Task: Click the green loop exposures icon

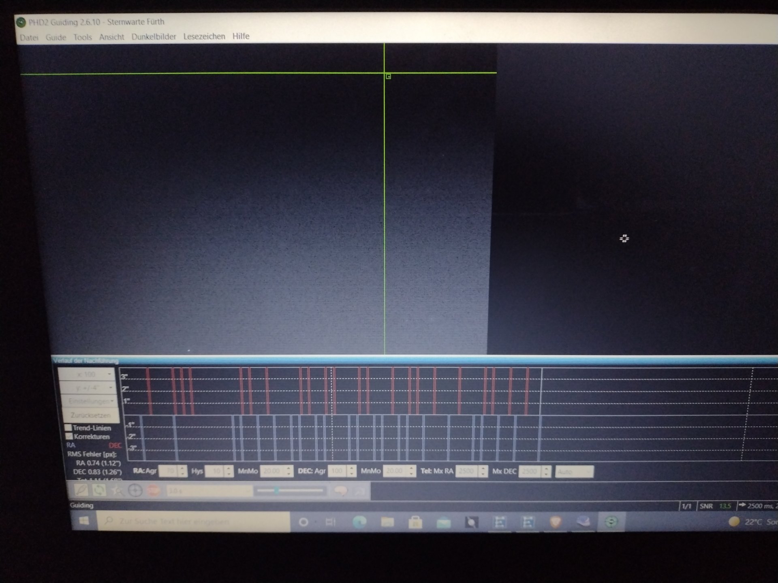Action: point(99,491)
